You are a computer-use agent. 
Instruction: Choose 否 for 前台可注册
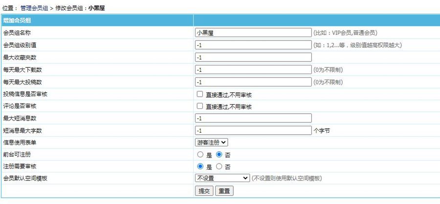pos(219,154)
